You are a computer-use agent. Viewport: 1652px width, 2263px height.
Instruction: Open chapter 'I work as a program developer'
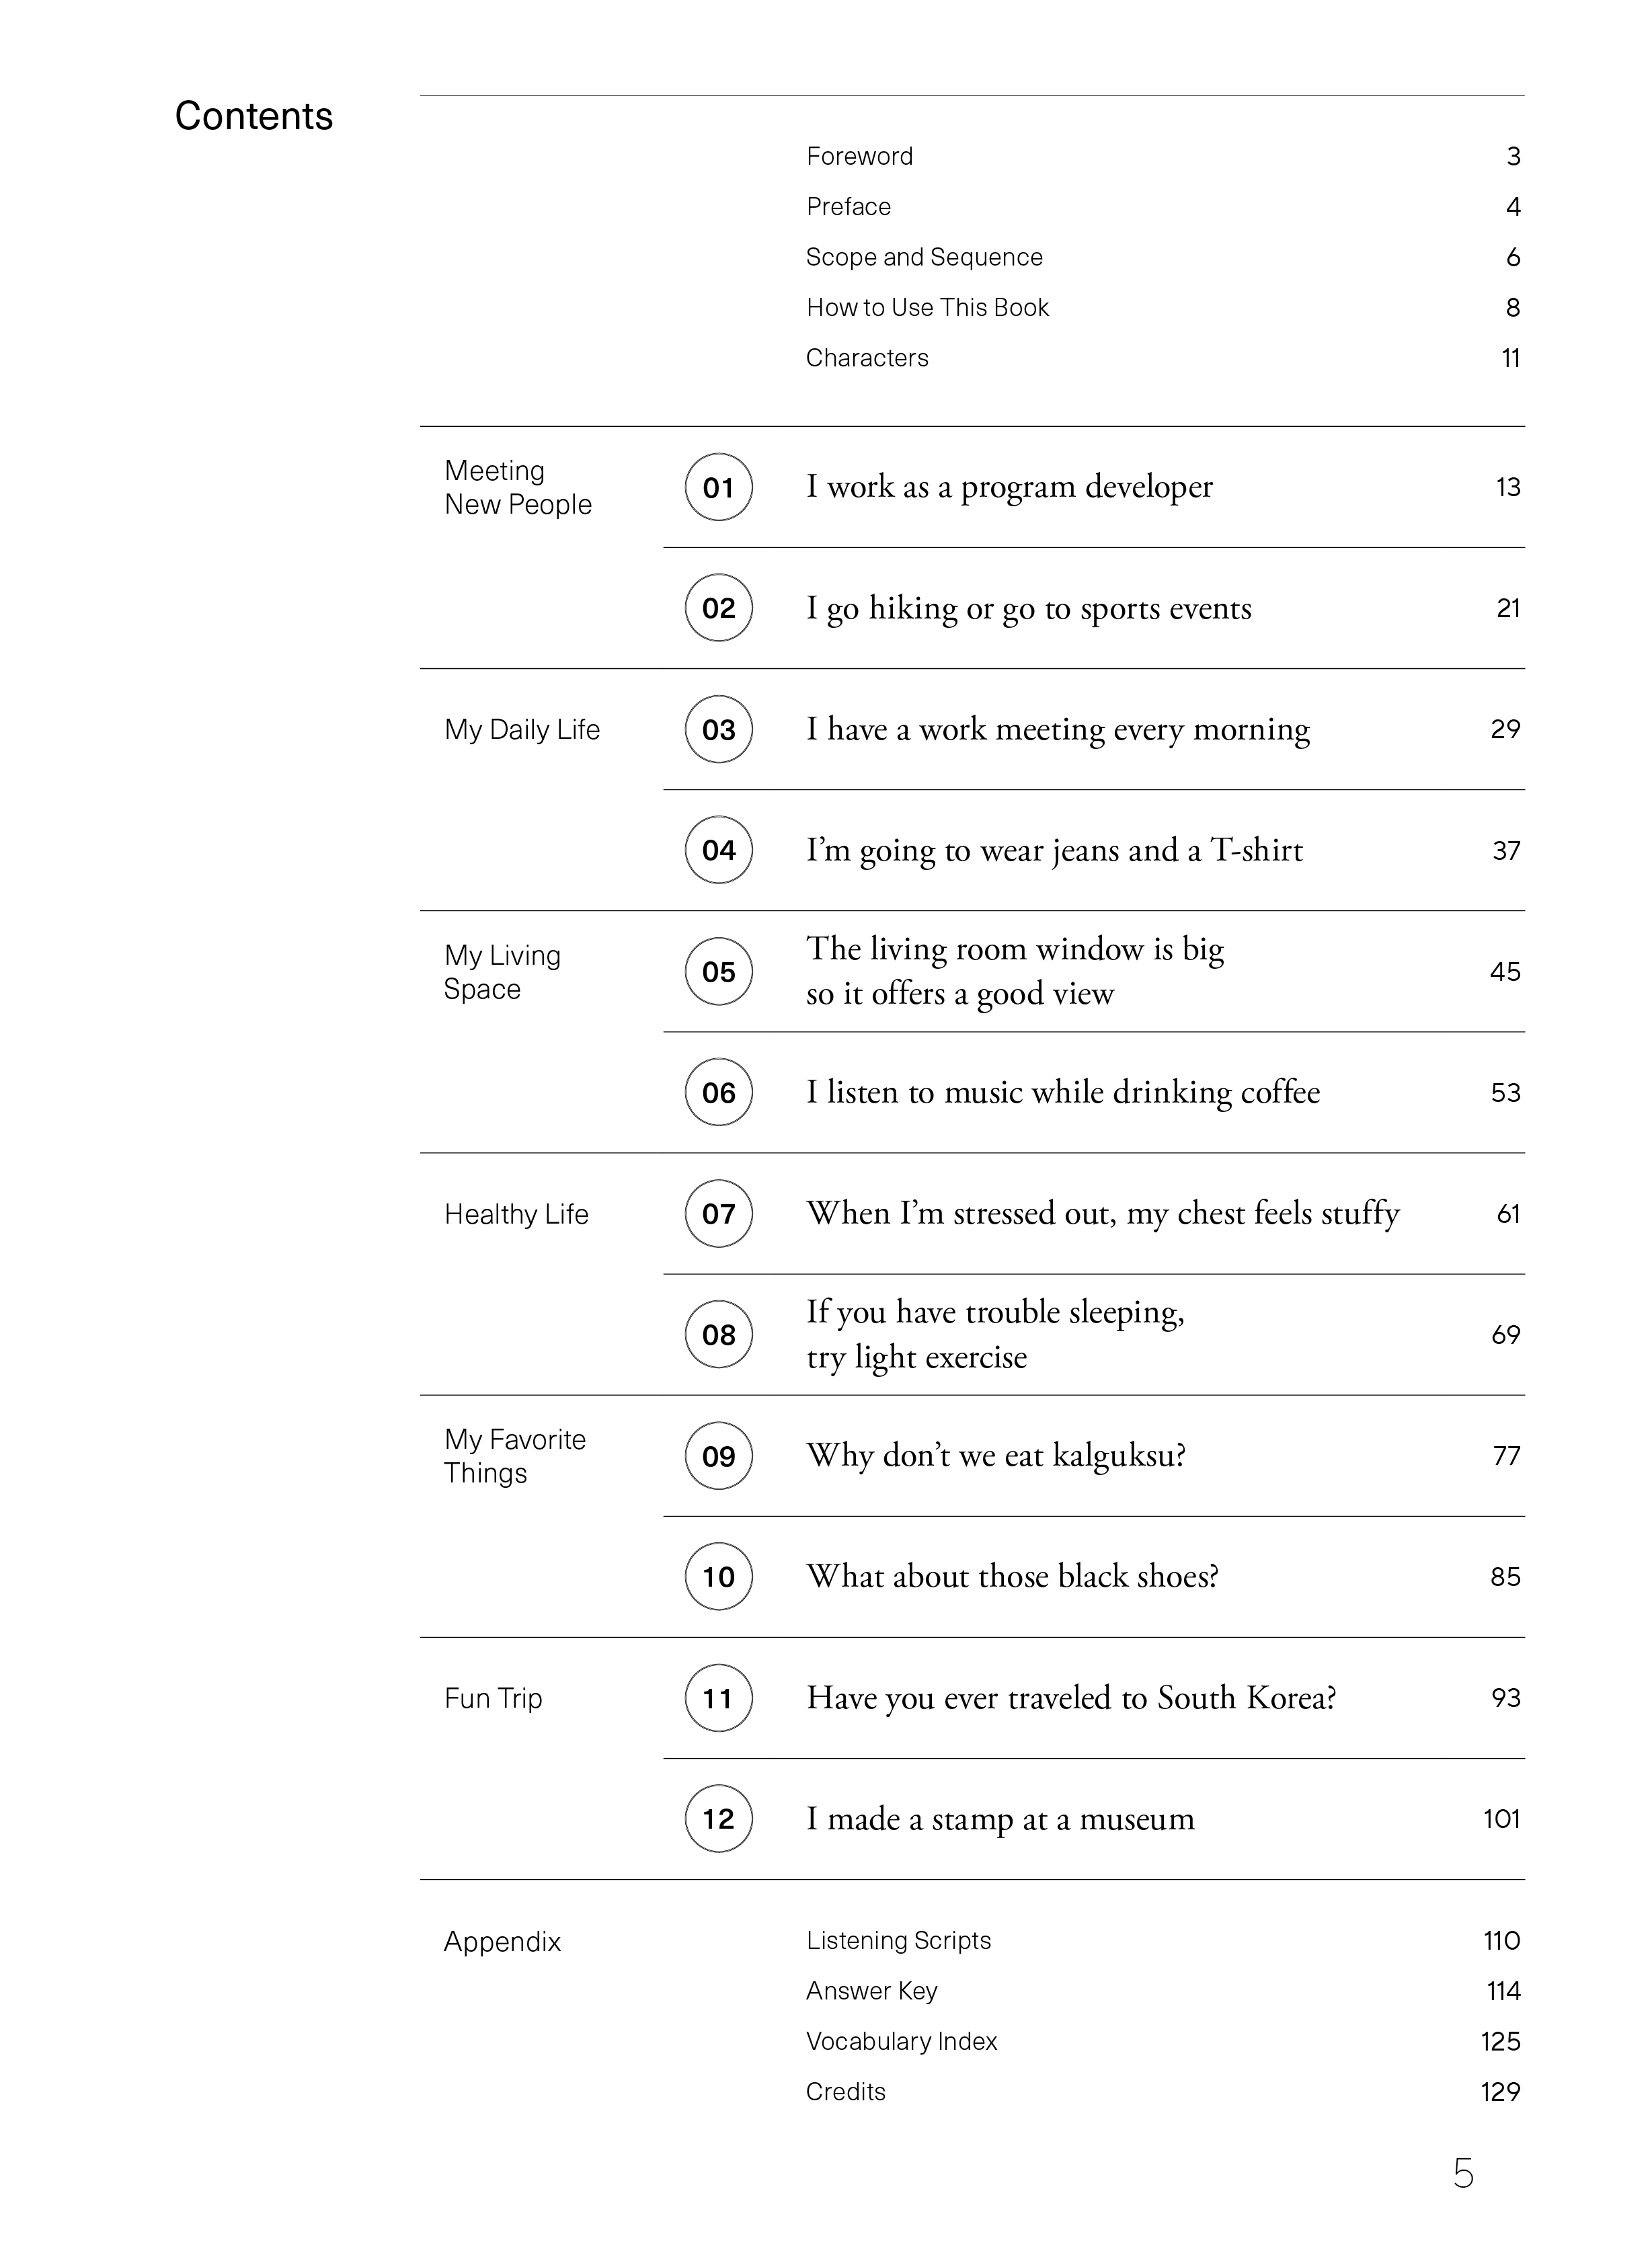(x=1009, y=487)
